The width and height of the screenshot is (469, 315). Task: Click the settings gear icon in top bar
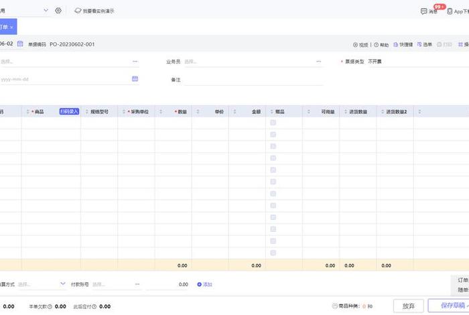58,11
